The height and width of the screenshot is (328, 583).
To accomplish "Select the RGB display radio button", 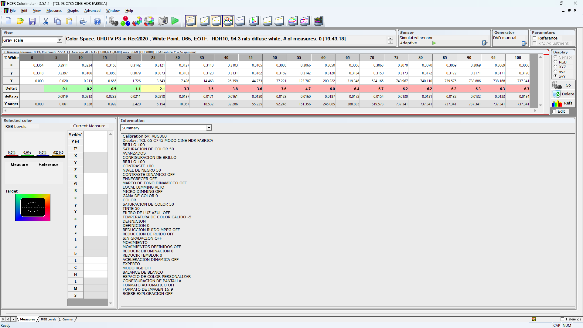I will coord(555,62).
